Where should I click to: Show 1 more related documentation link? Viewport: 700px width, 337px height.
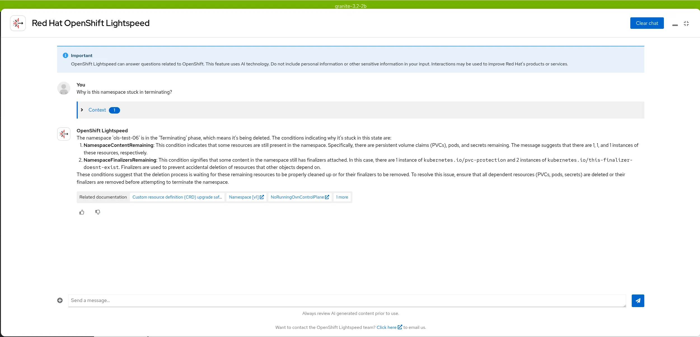pos(342,197)
